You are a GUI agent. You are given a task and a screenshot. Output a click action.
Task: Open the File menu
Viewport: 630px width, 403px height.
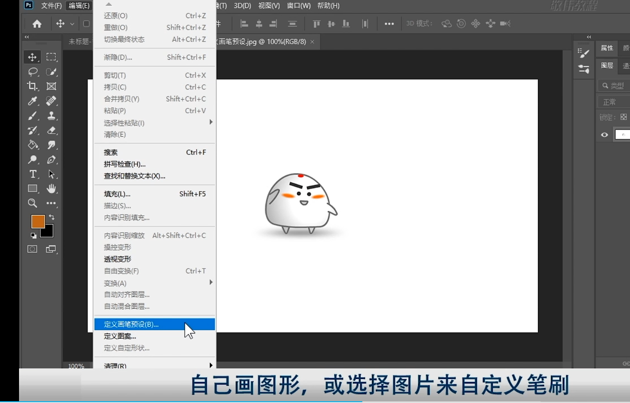[51, 6]
